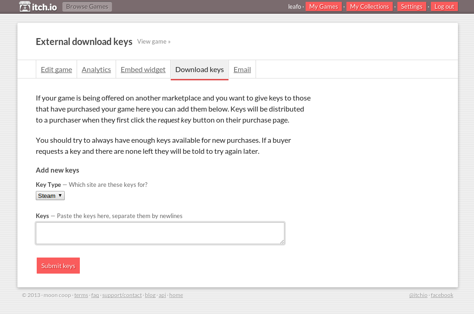Click the itch.io logo icon
Image resolution: width=474 pixels, height=314 pixels.
(25, 6)
